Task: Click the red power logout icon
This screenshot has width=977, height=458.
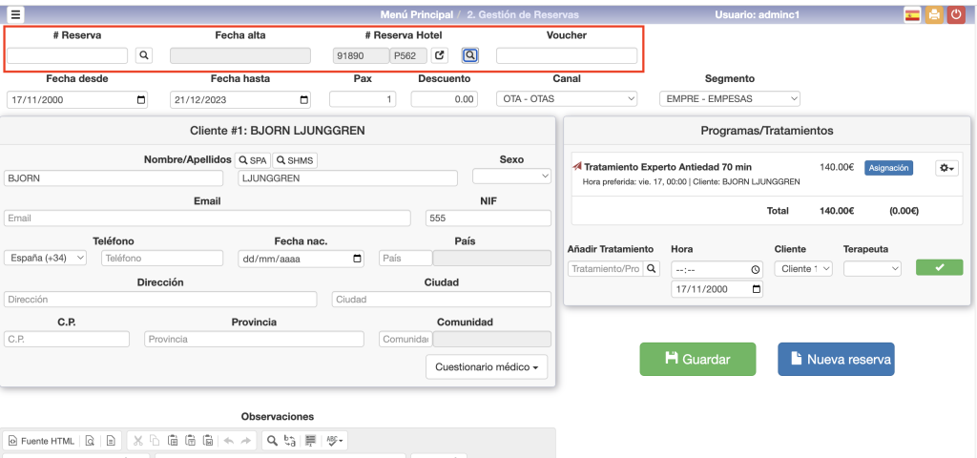Action: click(x=955, y=14)
